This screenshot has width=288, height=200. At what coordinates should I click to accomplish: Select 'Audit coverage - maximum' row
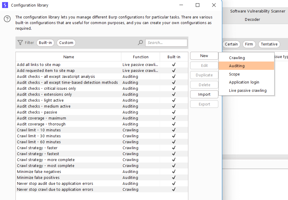[102, 118]
